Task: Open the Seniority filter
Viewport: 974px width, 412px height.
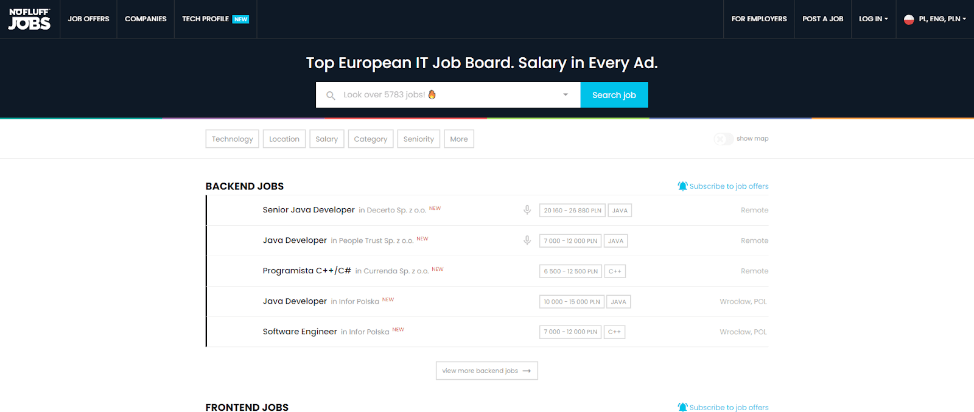Action: [419, 139]
